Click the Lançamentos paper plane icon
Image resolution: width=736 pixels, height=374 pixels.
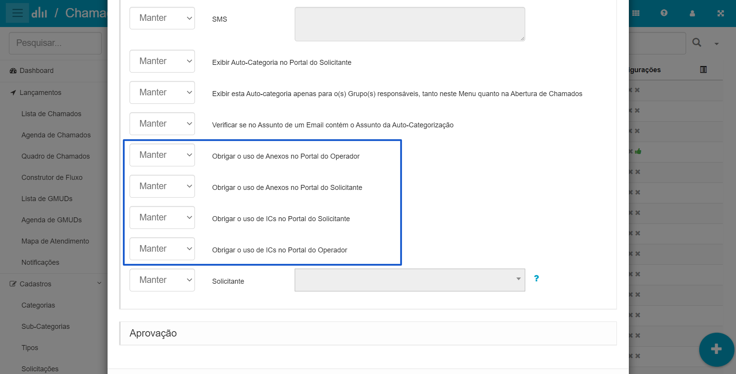[13, 93]
